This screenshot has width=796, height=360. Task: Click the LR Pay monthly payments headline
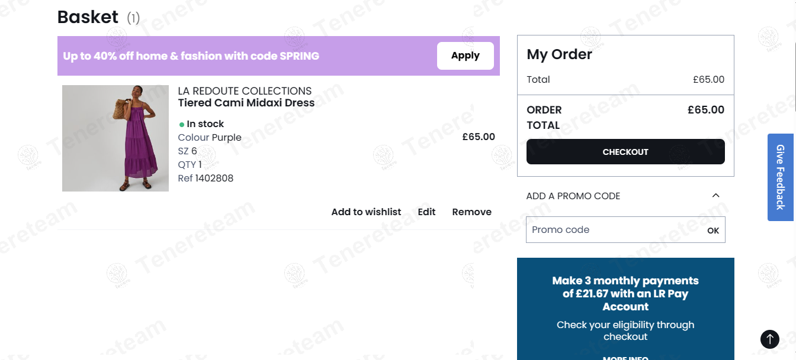click(x=625, y=294)
